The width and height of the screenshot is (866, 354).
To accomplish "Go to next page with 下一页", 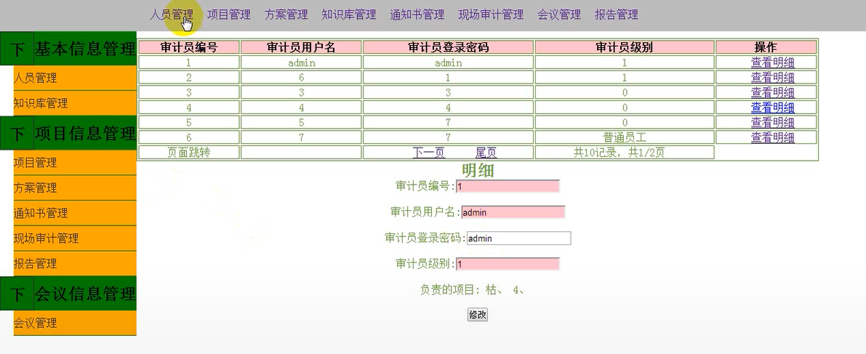I will (x=428, y=153).
